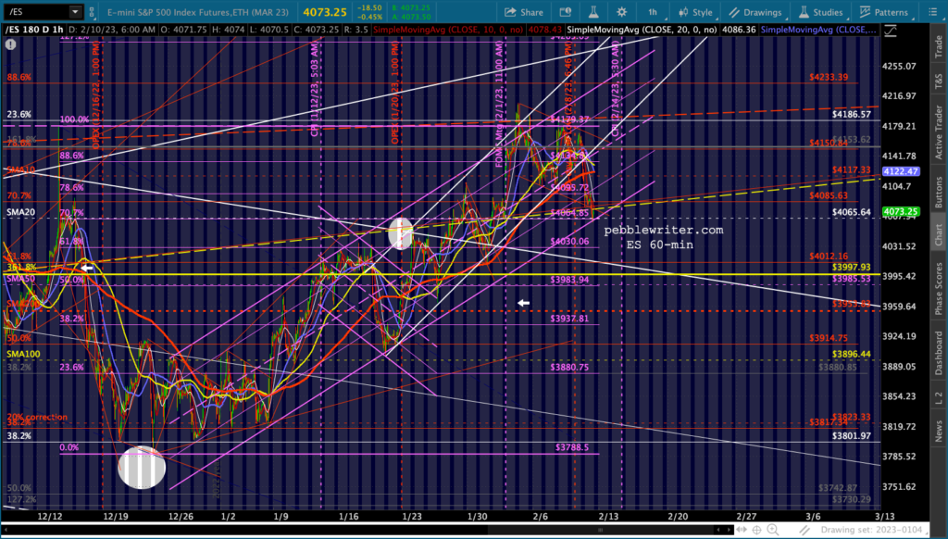The width and height of the screenshot is (948, 539).
Task: Click the expand-horizontal arrows icon in bottom bar
Action: 742,531
